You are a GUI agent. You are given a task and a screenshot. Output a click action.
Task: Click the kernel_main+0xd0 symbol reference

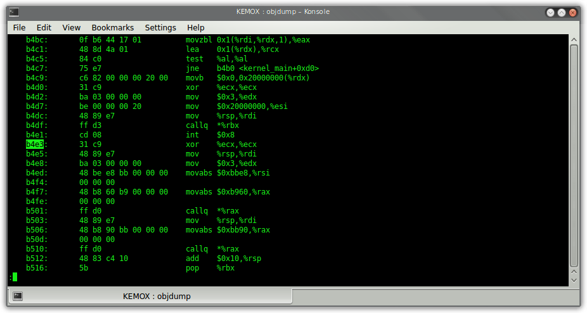coord(279,68)
